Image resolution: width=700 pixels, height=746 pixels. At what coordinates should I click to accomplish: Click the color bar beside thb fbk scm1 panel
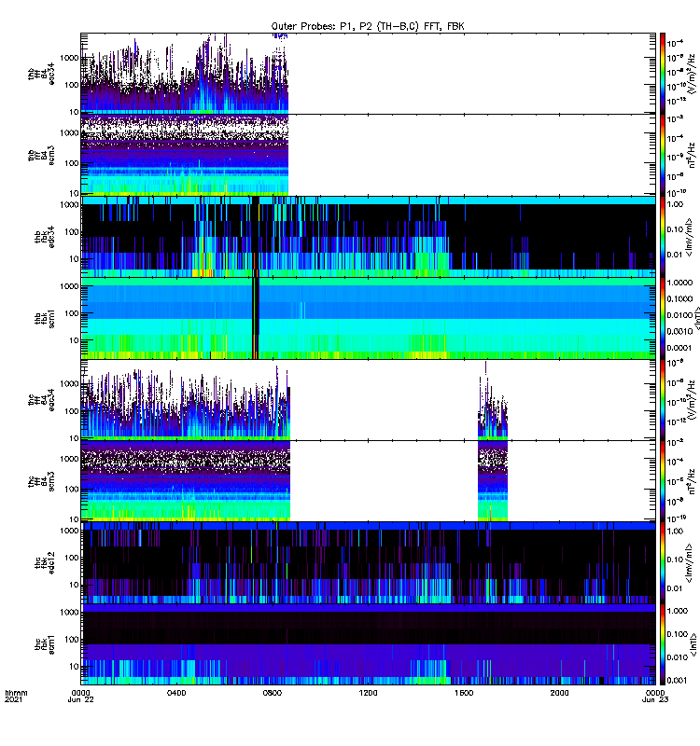click(662, 318)
